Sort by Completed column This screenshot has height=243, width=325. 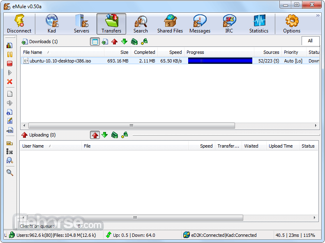click(x=144, y=52)
